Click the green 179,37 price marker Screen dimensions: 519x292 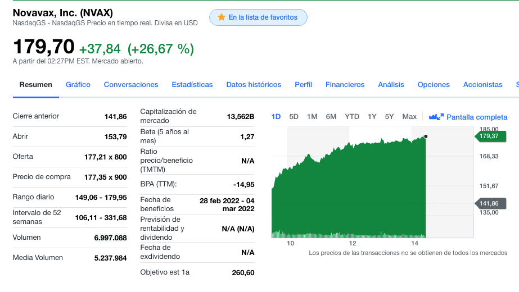490,136
